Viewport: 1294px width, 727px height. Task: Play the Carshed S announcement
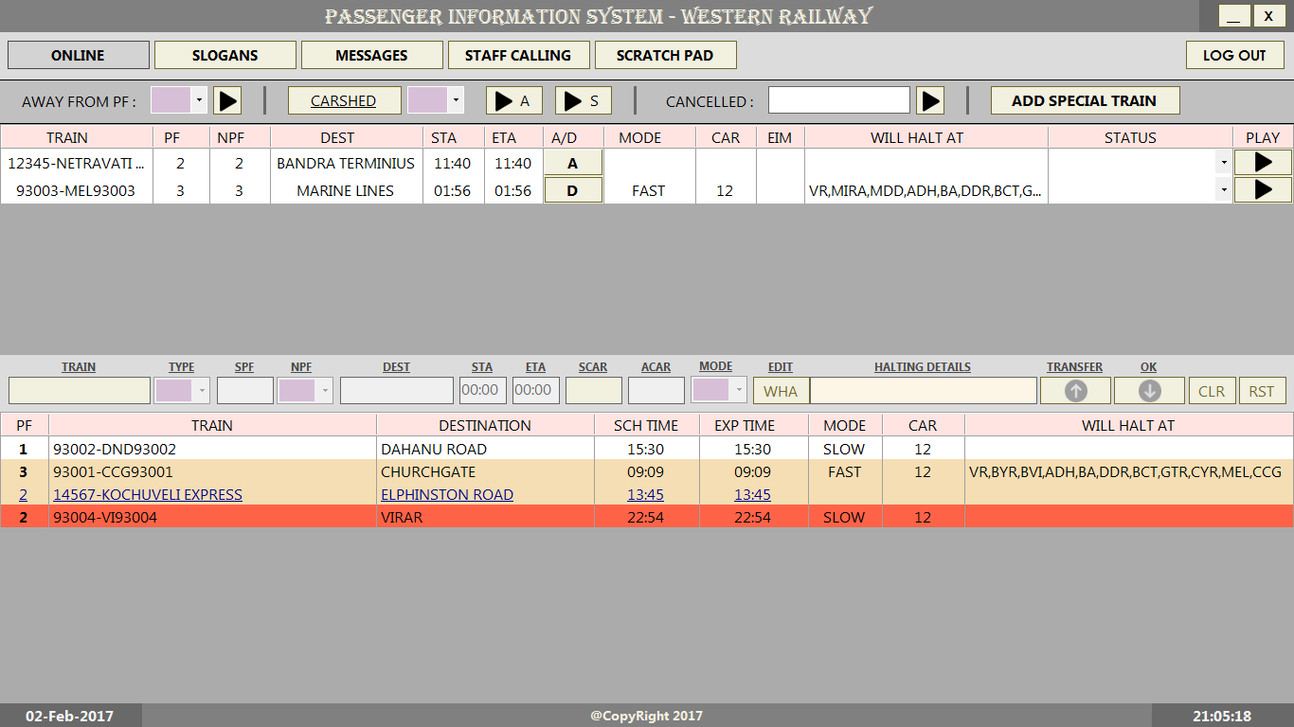point(584,100)
